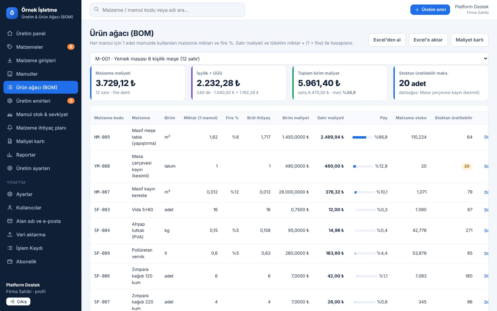497x311 pixels.
Task: Click the Firma Sahibi · profil link
Action: coord(26,292)
